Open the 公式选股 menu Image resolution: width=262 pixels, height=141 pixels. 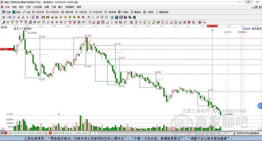click(x=37, y=7)
